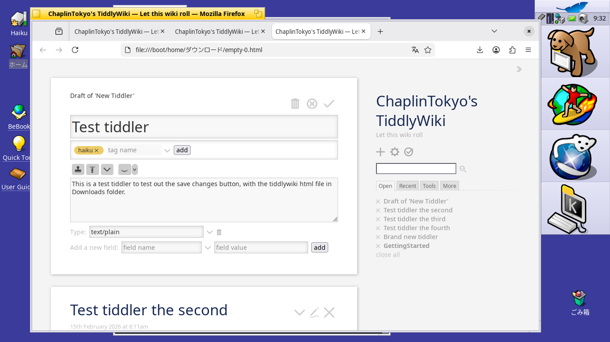Click the 'close all' link
Image resolution: width=610 pixels, height=342 pixels.
click(388, 255)
